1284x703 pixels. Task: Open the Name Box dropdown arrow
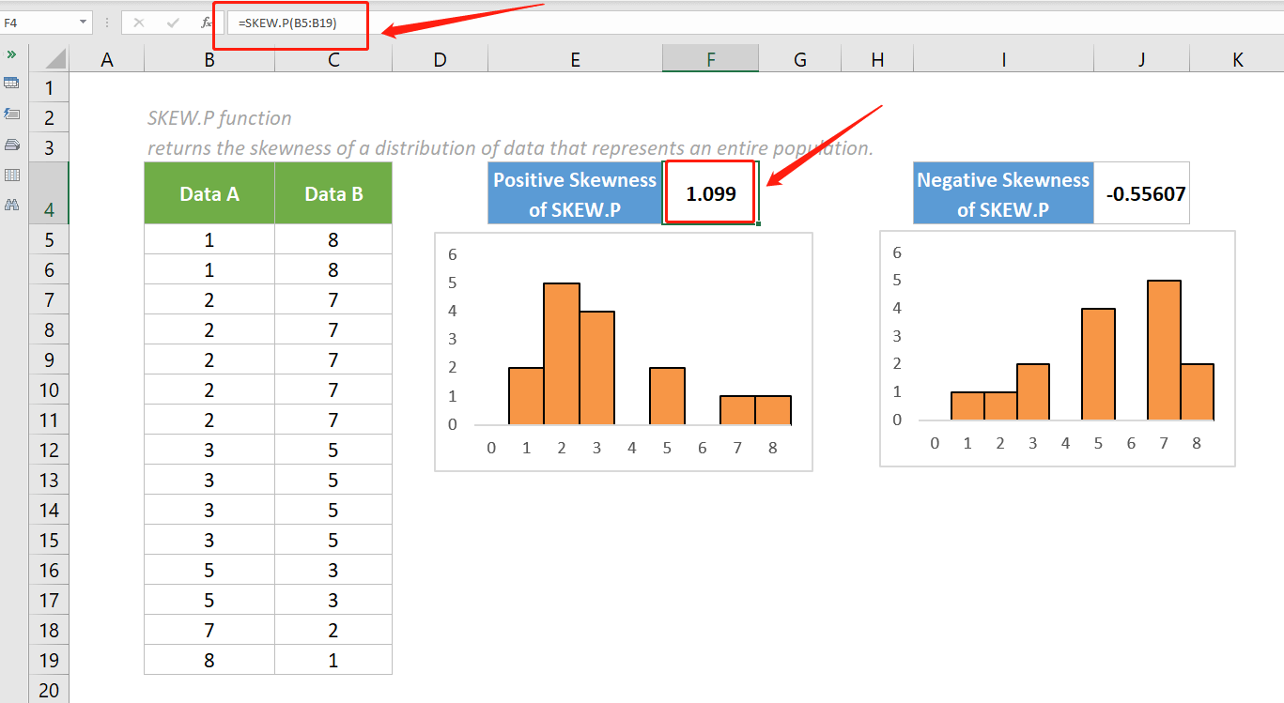coord(81,23)
